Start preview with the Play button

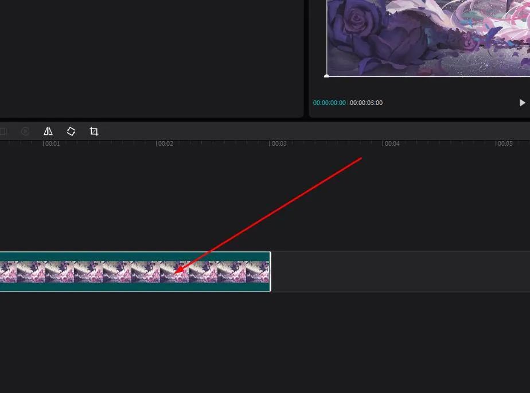pos(522,103)
